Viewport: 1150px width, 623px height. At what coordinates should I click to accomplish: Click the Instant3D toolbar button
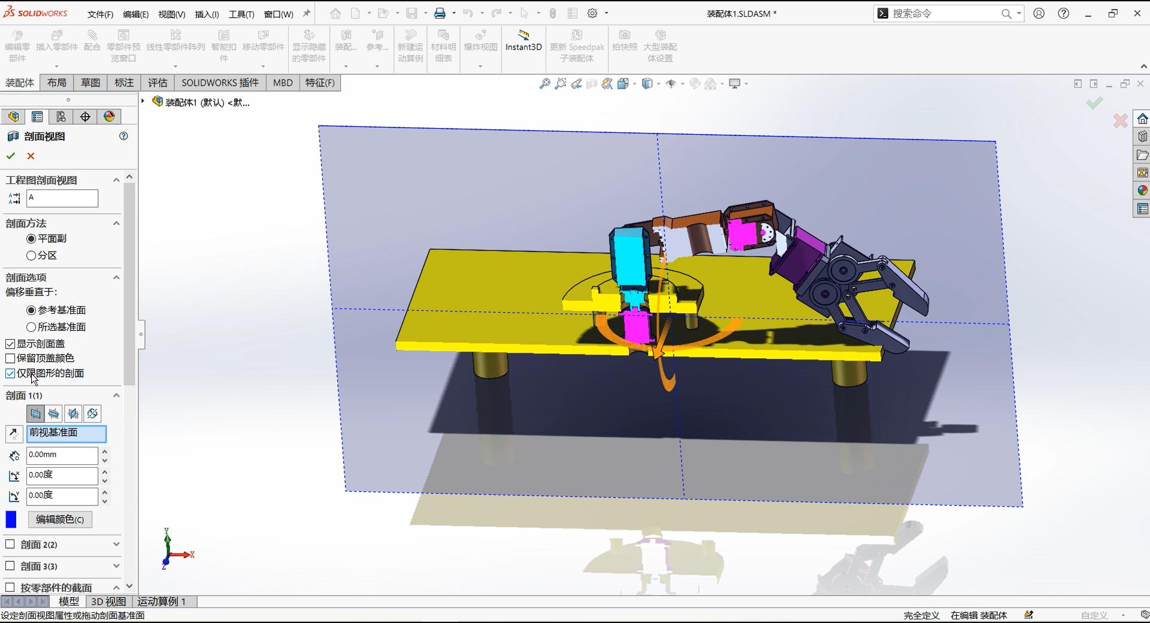tap(523, 41)
